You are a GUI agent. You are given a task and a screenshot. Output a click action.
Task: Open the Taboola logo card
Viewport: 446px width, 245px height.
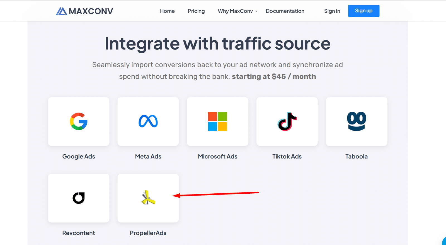point(356,121)
